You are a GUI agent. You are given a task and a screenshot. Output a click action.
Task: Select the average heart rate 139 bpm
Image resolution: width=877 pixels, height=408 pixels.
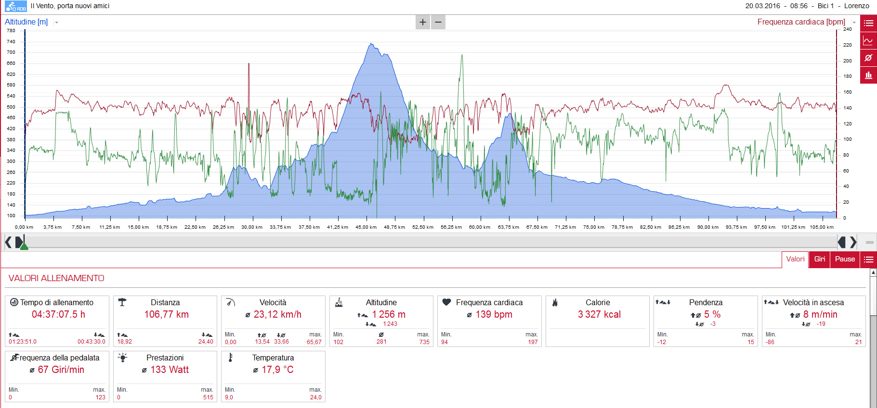pos(494,314)
